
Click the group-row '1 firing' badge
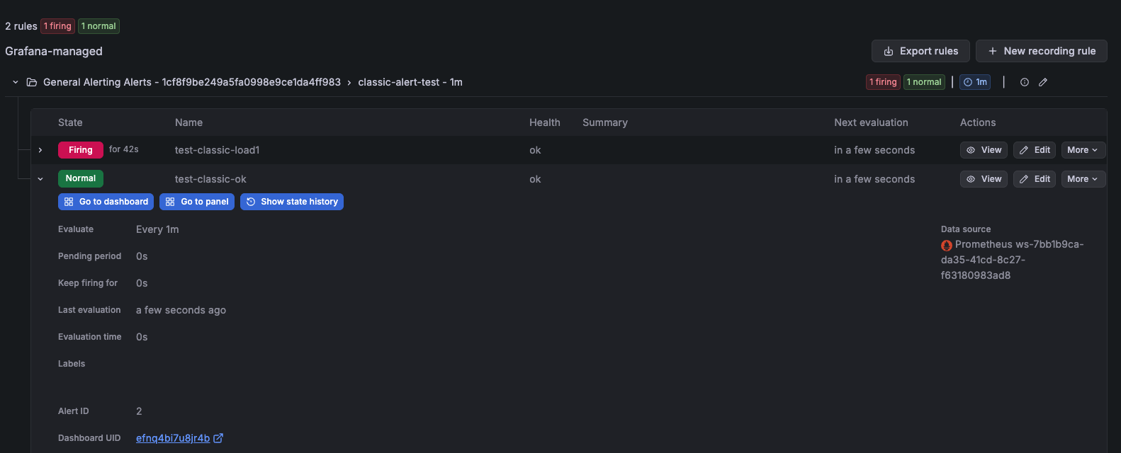click(x=883, y=82)
